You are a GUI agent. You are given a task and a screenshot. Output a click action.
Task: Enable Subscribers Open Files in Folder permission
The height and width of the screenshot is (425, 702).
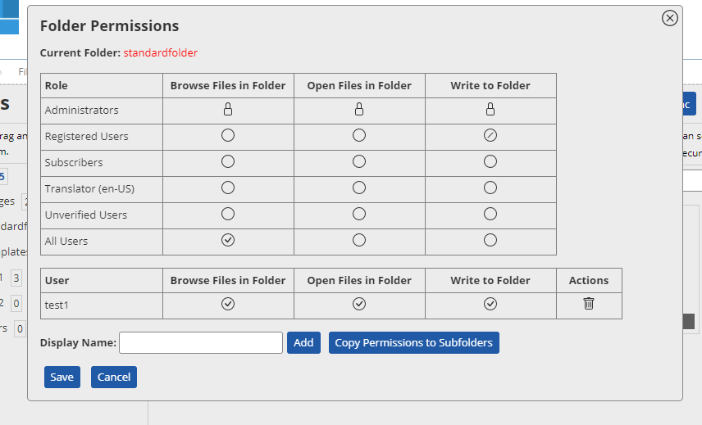(x=359, y=162)
